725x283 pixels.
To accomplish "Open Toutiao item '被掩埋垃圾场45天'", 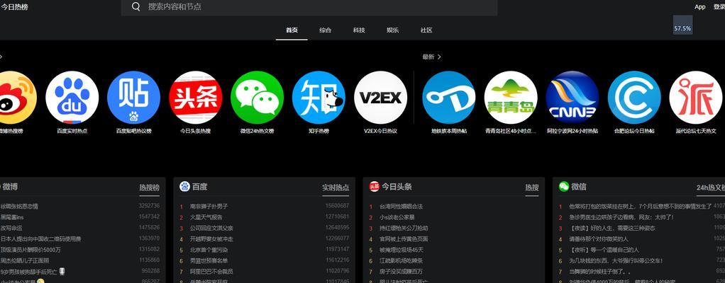I will point(401,250).
